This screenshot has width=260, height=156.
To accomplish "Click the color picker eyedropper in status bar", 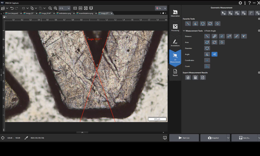I will click(x=27, y=138).
